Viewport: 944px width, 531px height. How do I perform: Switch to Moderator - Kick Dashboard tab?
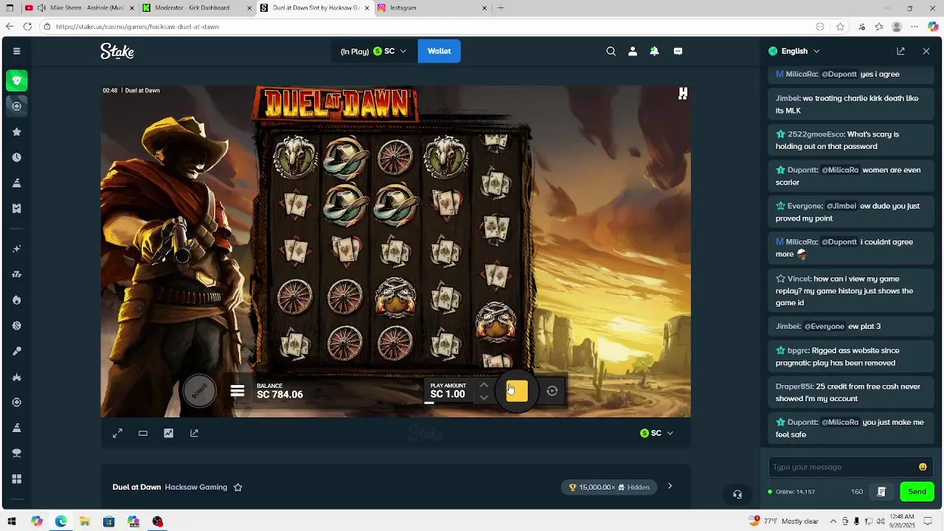pos(195,8)
